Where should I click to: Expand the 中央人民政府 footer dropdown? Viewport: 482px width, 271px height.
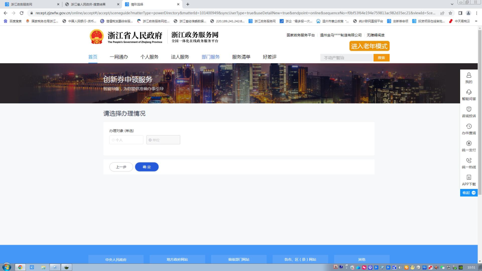point(116,259)
